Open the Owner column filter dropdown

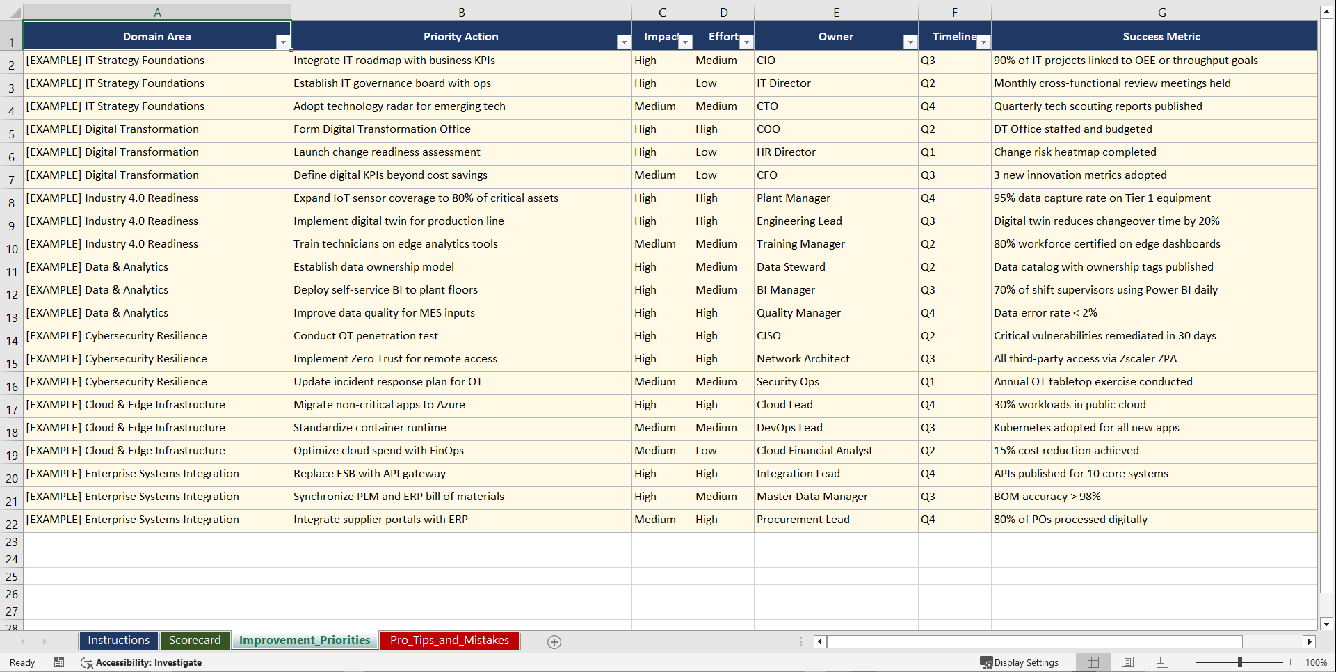tap(910, 42)
